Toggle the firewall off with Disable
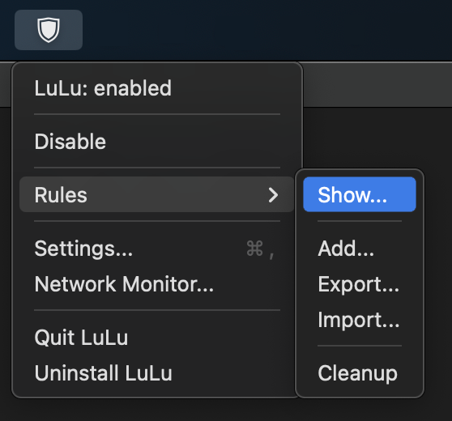The height and width of the screenshot is (421, 452). pyautogui.click(x=157, y=142)
